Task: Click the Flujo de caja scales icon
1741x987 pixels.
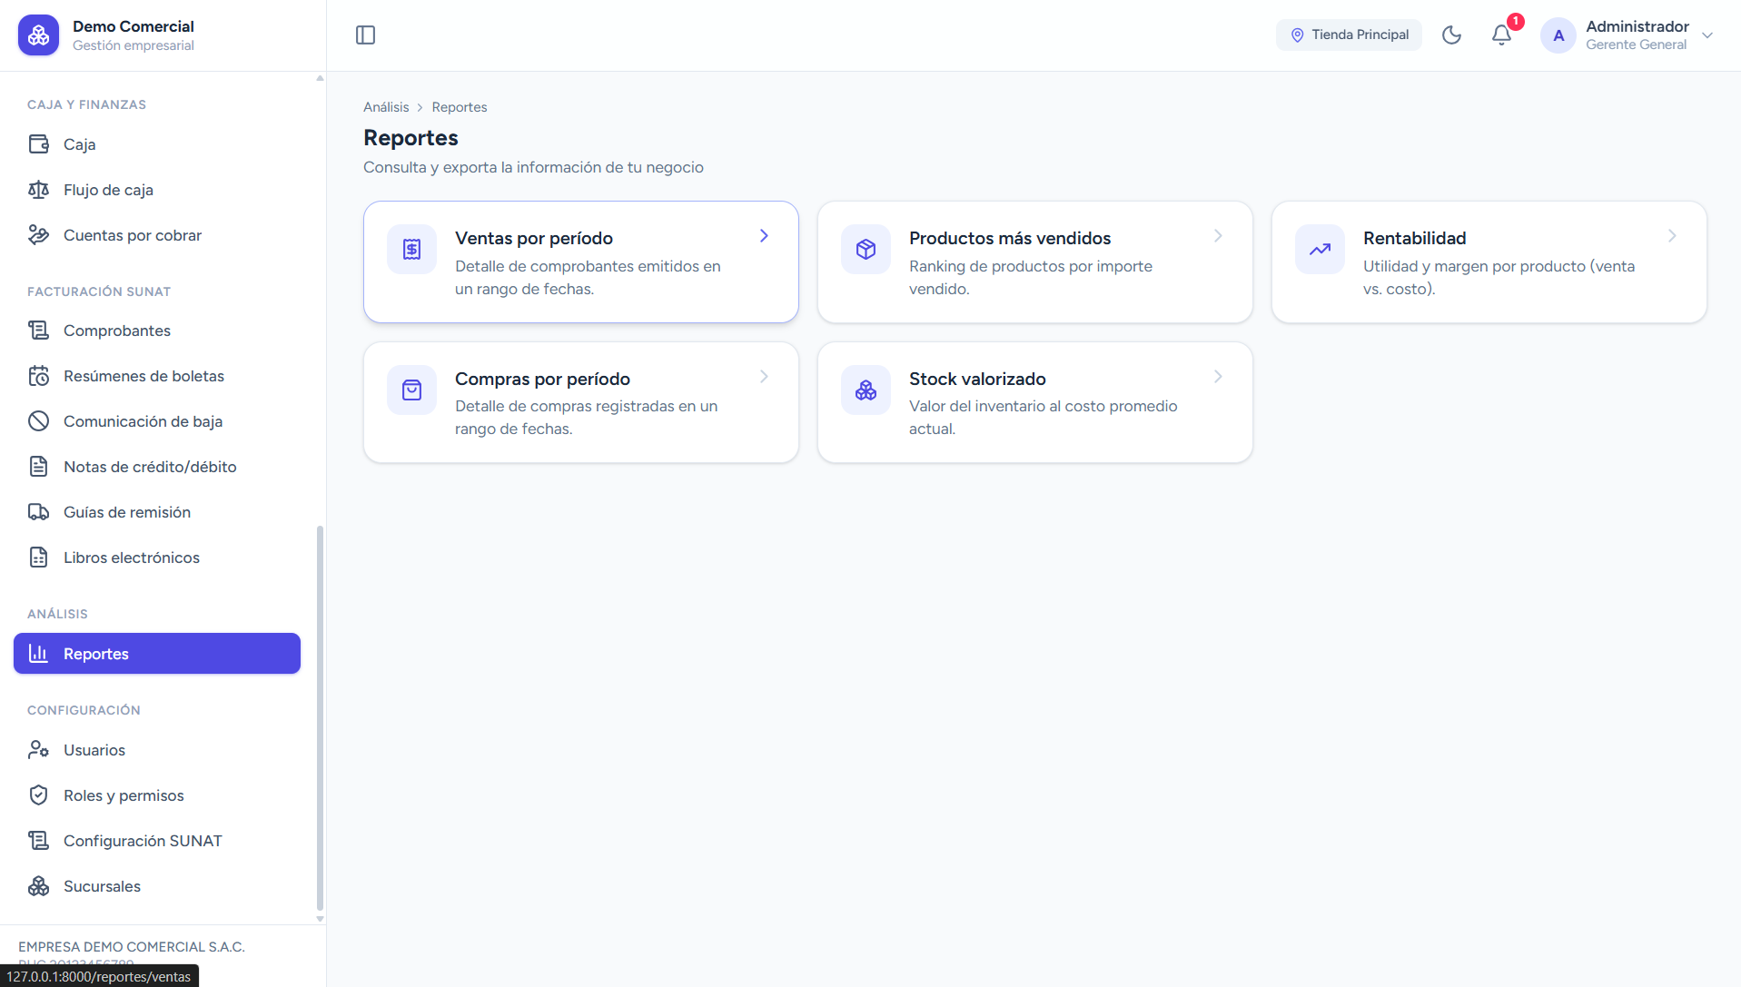Action: coord(38,190)
